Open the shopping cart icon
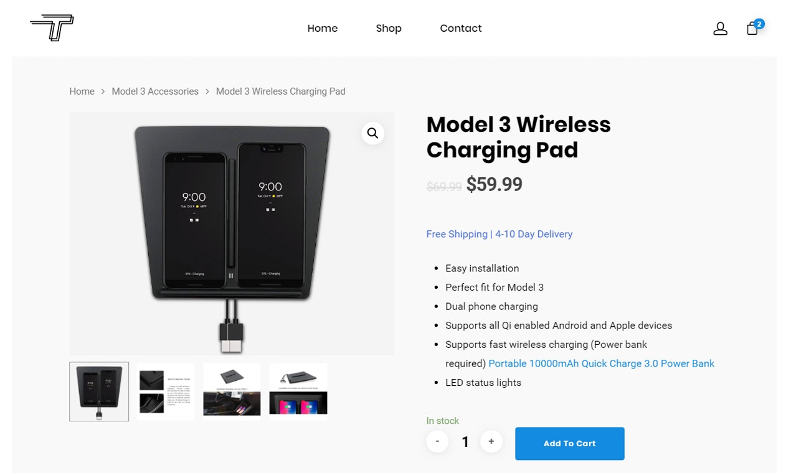The height and width of the screenshot is (473, 791). 752,28
